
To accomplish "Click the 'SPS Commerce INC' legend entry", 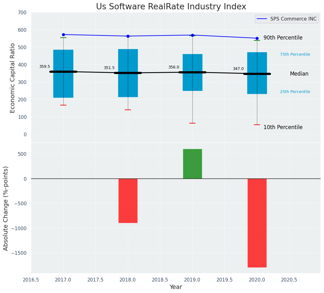I will click(287, 19).
